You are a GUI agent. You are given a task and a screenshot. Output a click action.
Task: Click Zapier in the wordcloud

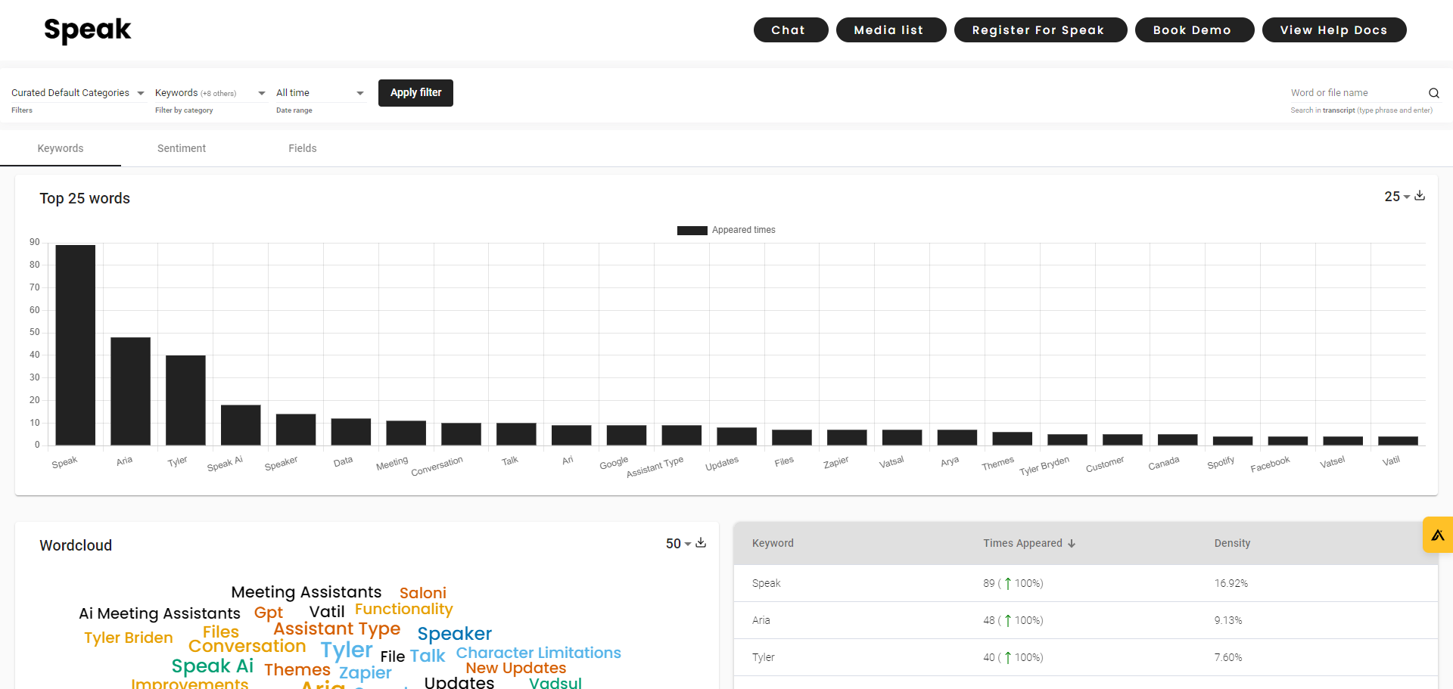coord(366,673)
